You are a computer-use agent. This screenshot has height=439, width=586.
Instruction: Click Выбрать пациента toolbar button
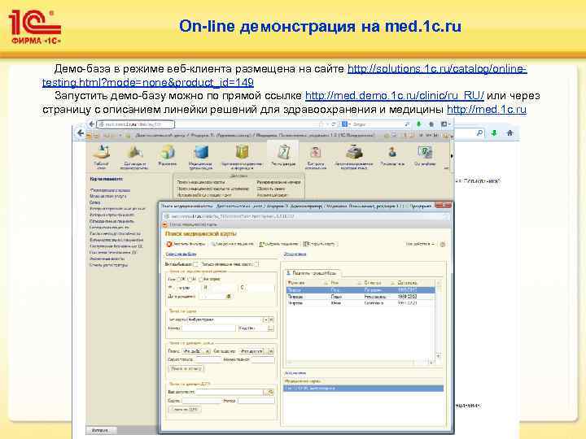tap(278, 244)
